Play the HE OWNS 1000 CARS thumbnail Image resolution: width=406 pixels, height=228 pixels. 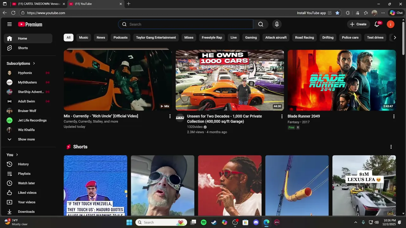230,80
